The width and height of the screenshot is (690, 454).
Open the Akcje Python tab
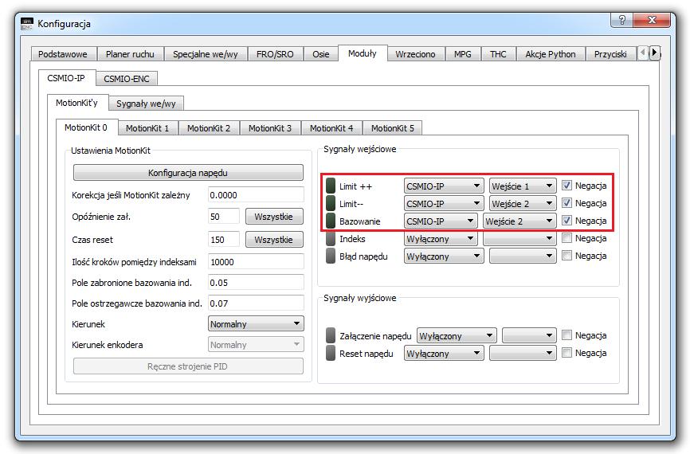[x=551, y=54]
